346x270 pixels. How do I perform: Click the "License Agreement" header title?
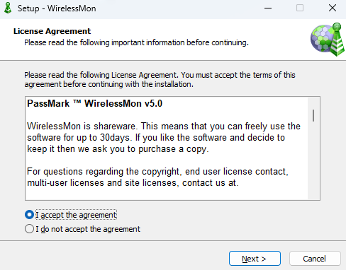tap(52, 31)
